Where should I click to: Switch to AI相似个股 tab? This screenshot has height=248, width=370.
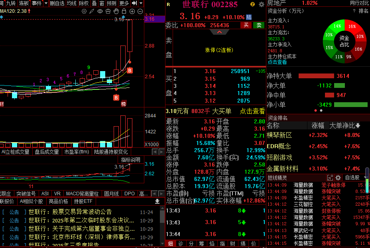[31, 201]
